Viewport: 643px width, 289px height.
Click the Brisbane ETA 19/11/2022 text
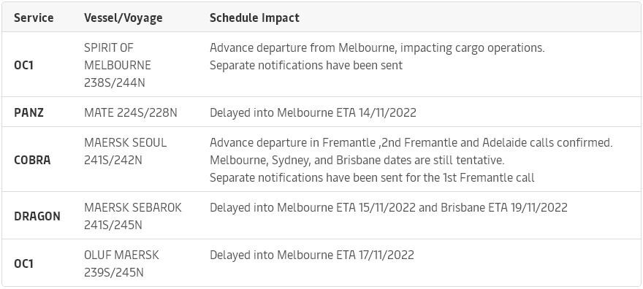504,207
